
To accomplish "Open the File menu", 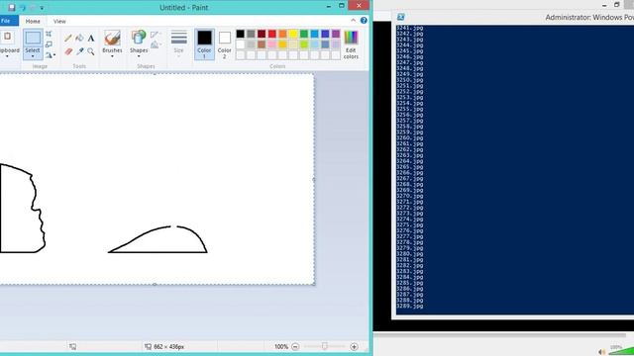I will click(x=8, y=21).
